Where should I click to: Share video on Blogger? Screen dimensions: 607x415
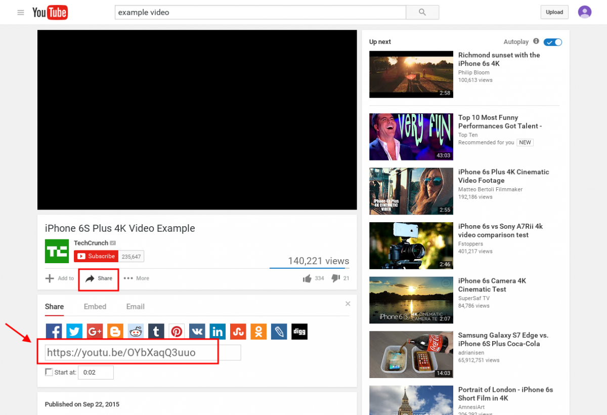pyautogui.click(x=115, y=331)
